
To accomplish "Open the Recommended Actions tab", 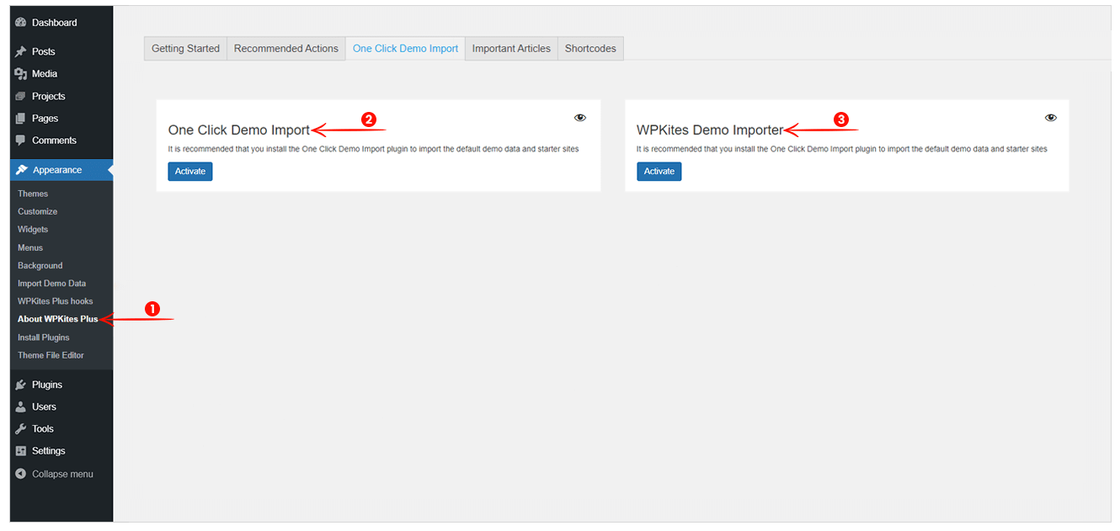I will tap(286, 49).
